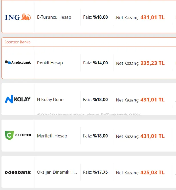
Task: Click the Sponsor Banka label
Action: click(x=17, y=42)
